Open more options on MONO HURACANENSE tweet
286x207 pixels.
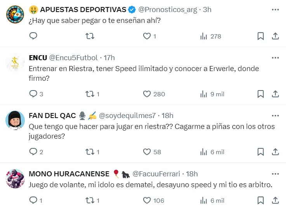click(275, 174)
